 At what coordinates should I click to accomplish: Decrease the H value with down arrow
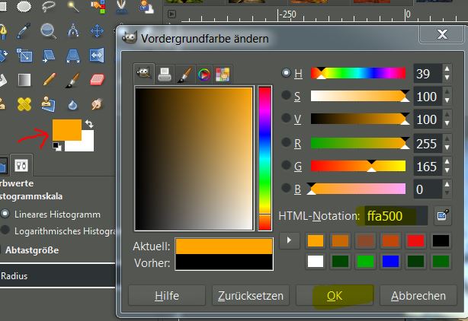[447, 78]
